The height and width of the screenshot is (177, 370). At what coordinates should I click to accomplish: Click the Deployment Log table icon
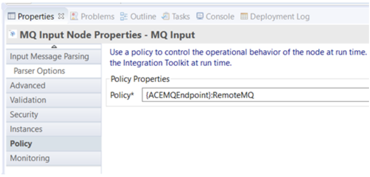[244, 17]
